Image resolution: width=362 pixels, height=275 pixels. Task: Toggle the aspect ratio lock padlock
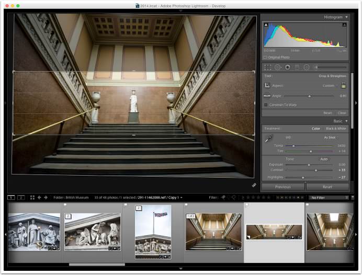coord(344,85)
